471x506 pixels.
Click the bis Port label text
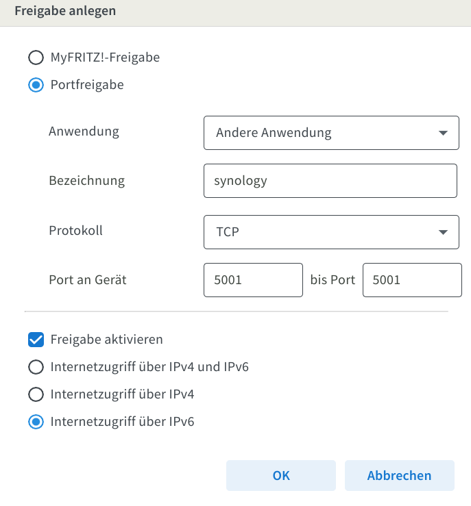(x=333, y=280)
